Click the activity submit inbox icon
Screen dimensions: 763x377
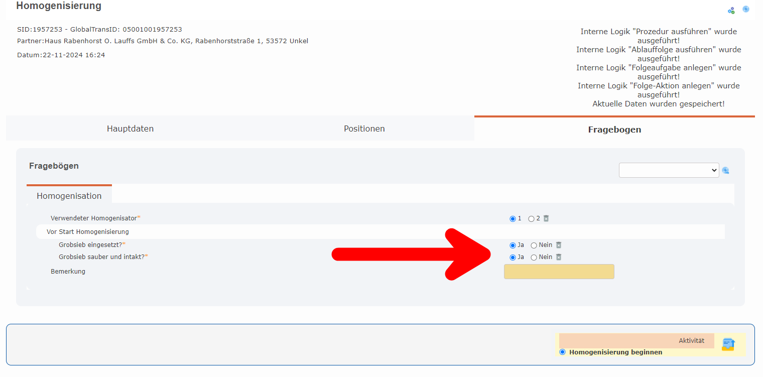tap(728, 344)
